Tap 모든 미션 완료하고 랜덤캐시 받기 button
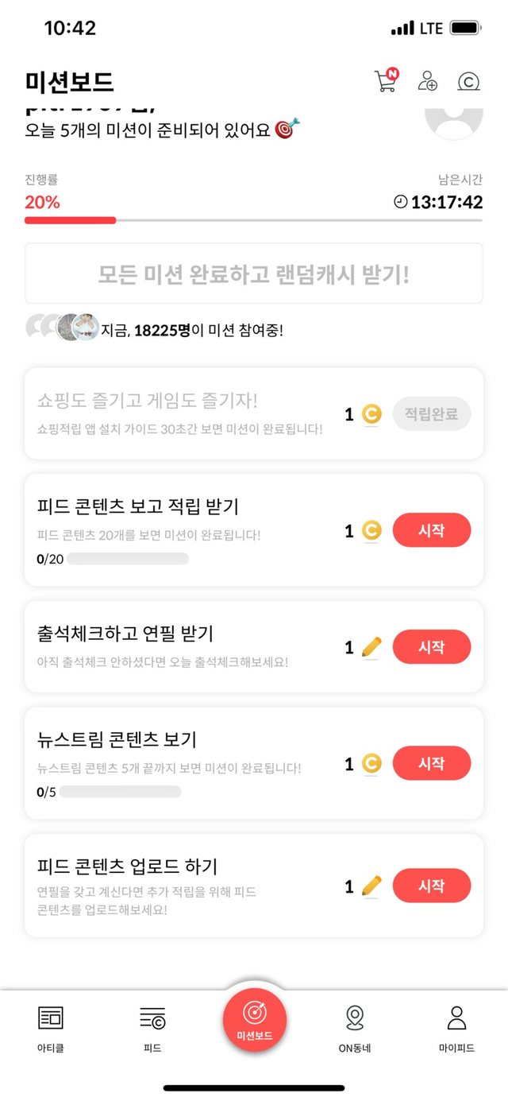 tap(254, 274)
